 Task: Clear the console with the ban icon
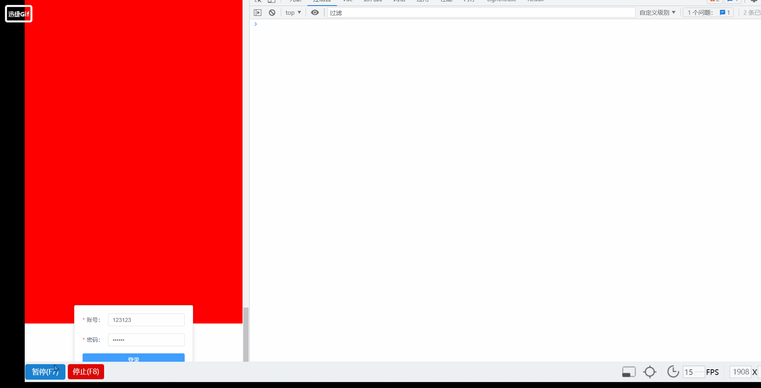(272, 13)
